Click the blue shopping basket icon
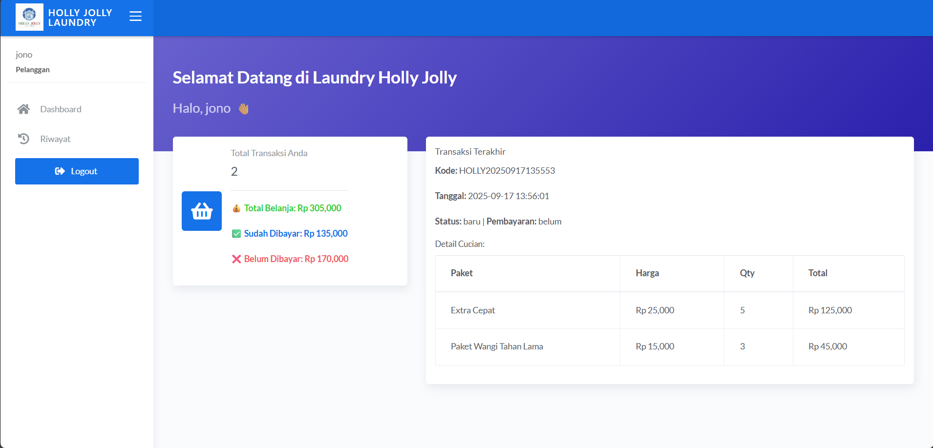933x448 pixels. coord(202,211)
